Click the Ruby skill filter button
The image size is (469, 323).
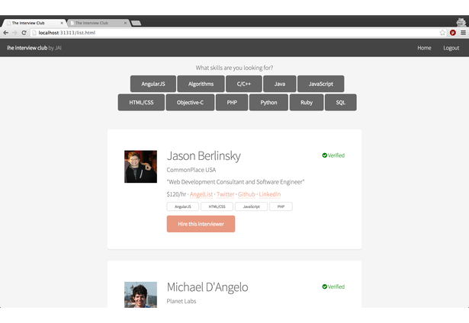(x=307, y=103)
